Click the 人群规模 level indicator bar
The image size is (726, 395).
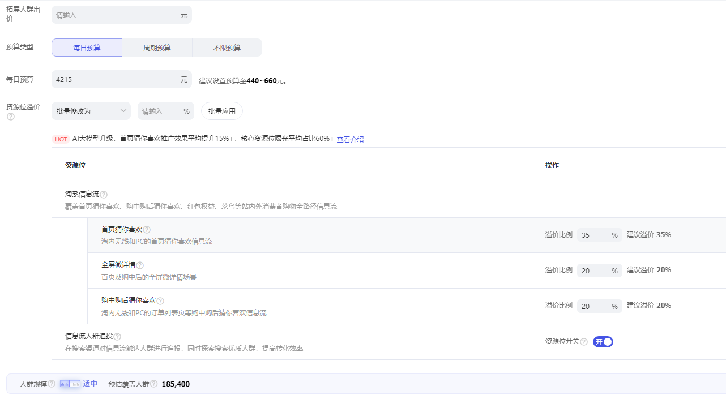click(70, 384)
